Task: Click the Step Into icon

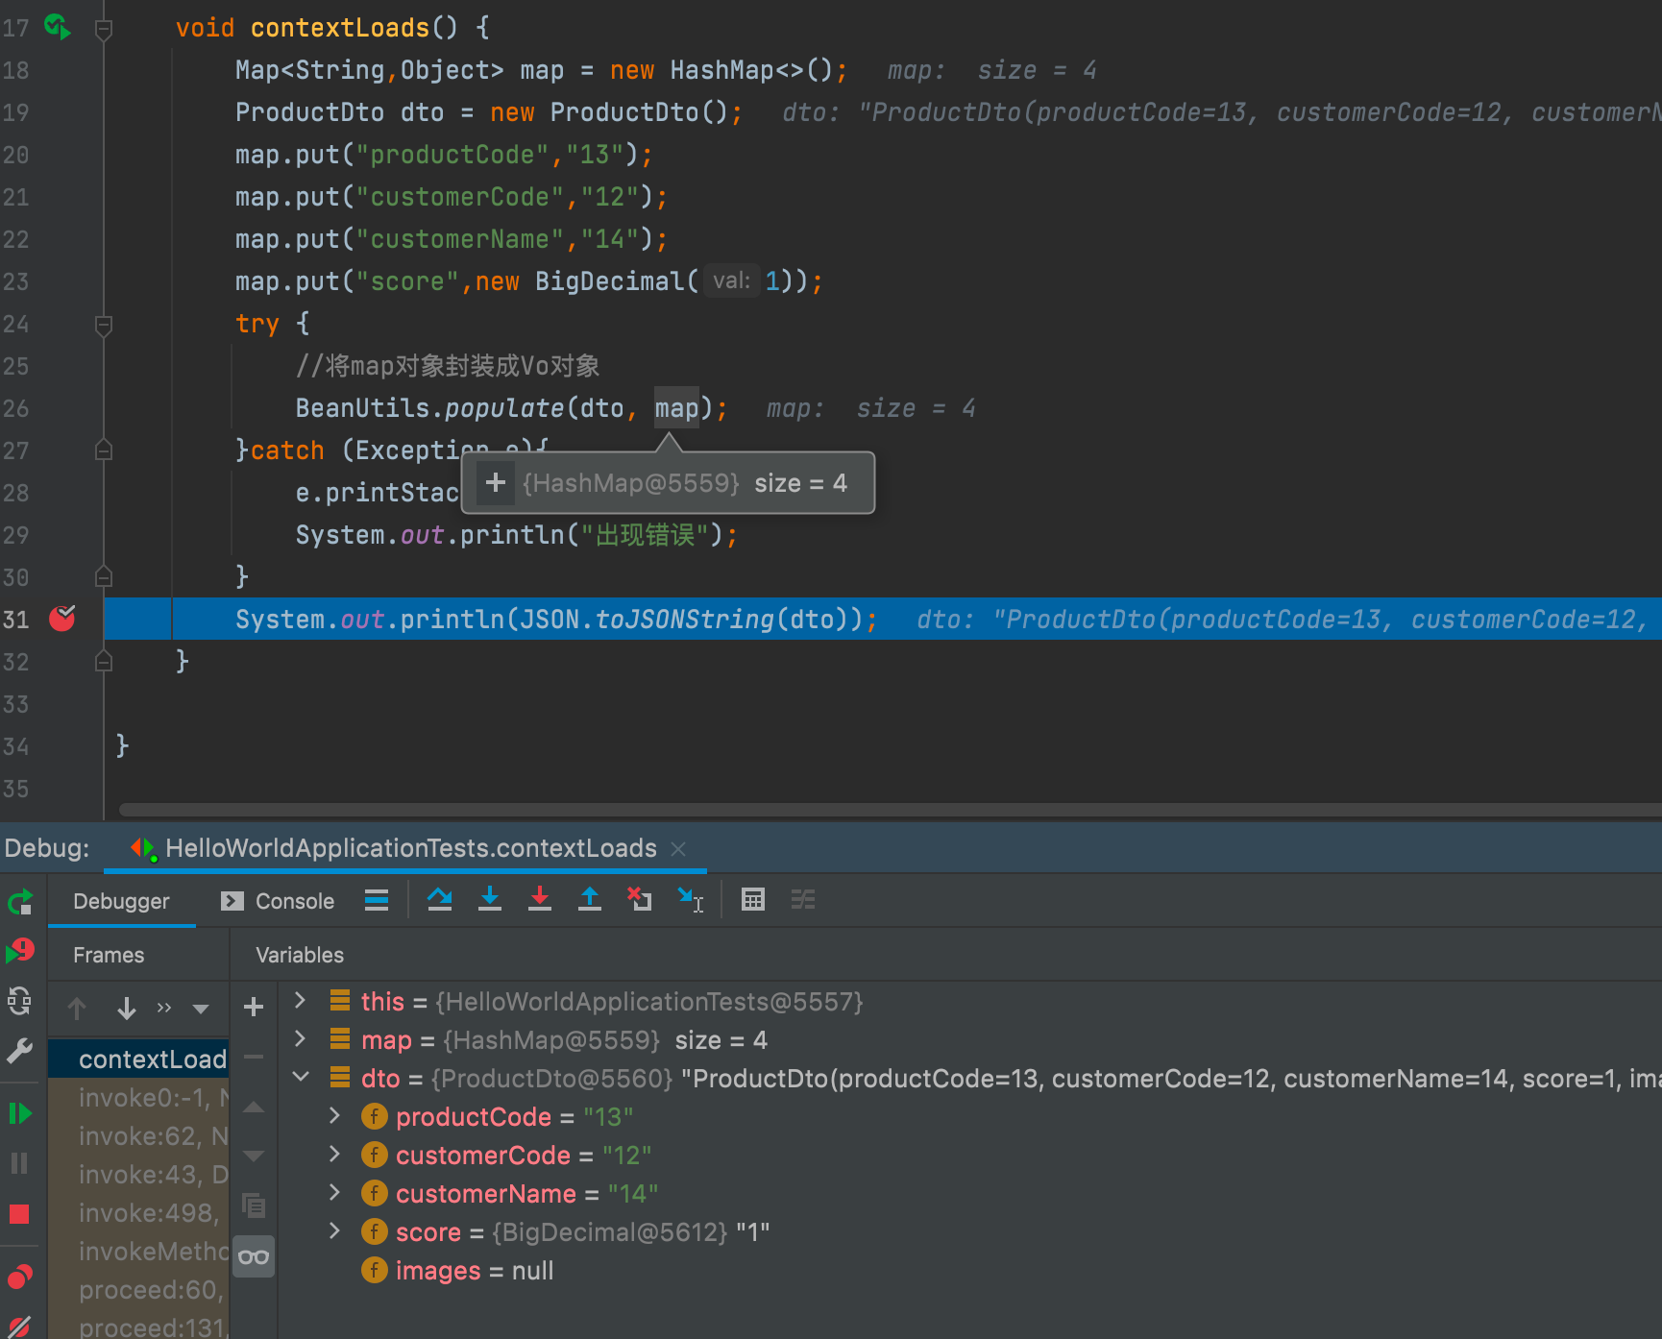Action: [x=490, y=900]
